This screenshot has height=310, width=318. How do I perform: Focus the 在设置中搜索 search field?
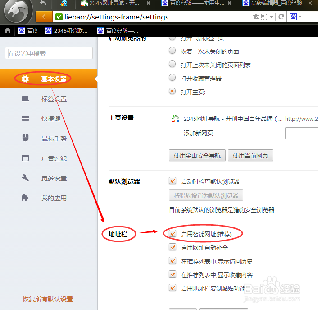point(49,53)
